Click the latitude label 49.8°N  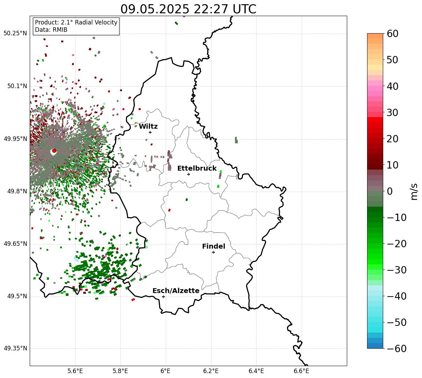click(x=17, y=191)
